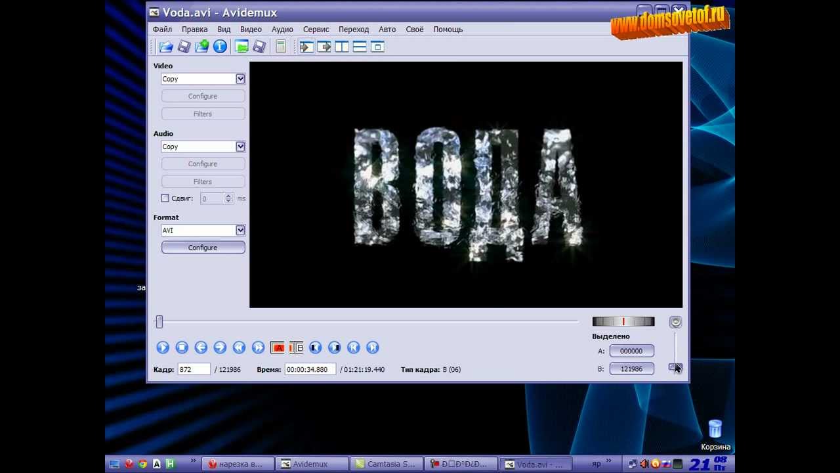The width and height of the screenshot is (840, 473).
Task: Switch to the Voda.avi taskbar button
Action: point(535,464)
